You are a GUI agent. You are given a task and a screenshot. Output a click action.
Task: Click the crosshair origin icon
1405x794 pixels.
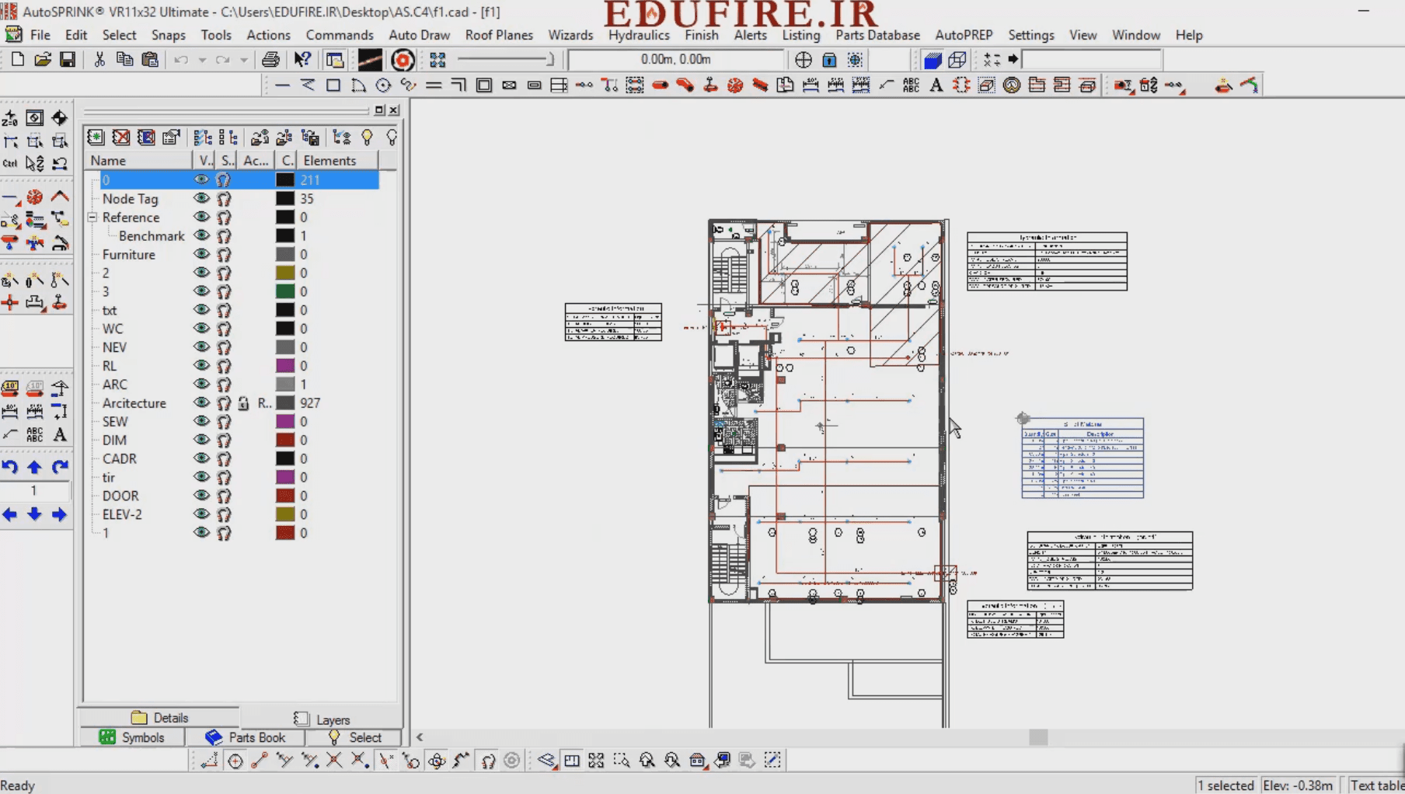click(x=804, y=60)
